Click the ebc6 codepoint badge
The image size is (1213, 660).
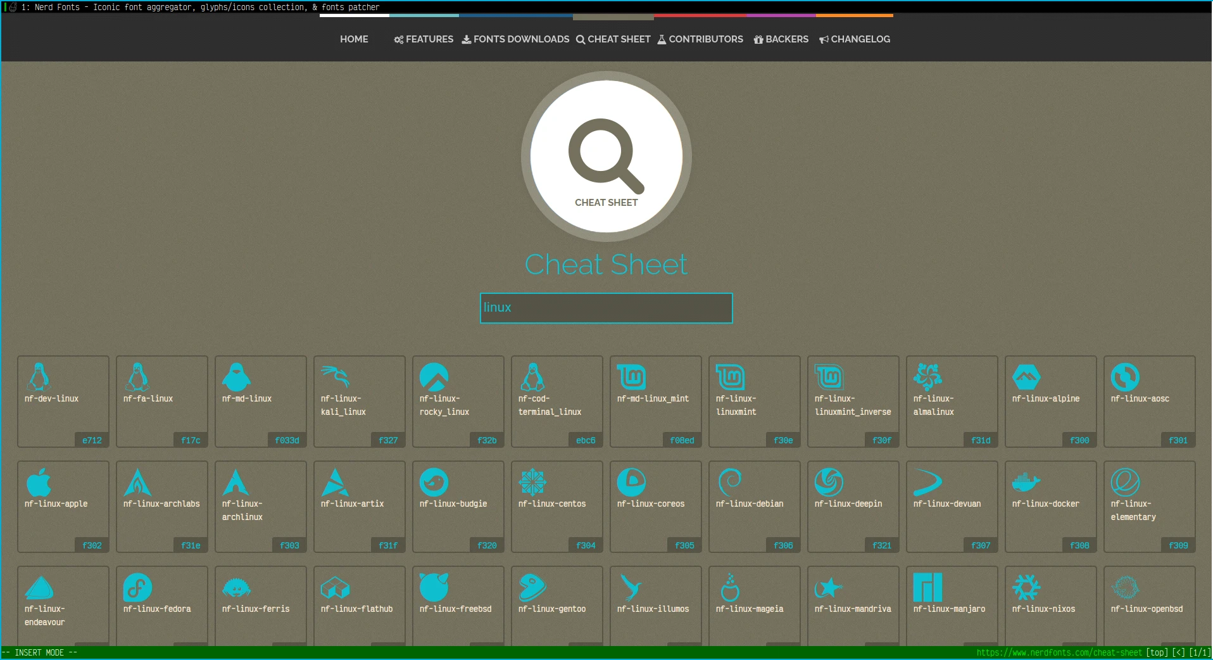(x=586, y=440)
